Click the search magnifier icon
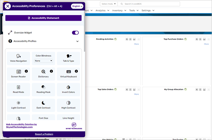 (x=122, y=4)
